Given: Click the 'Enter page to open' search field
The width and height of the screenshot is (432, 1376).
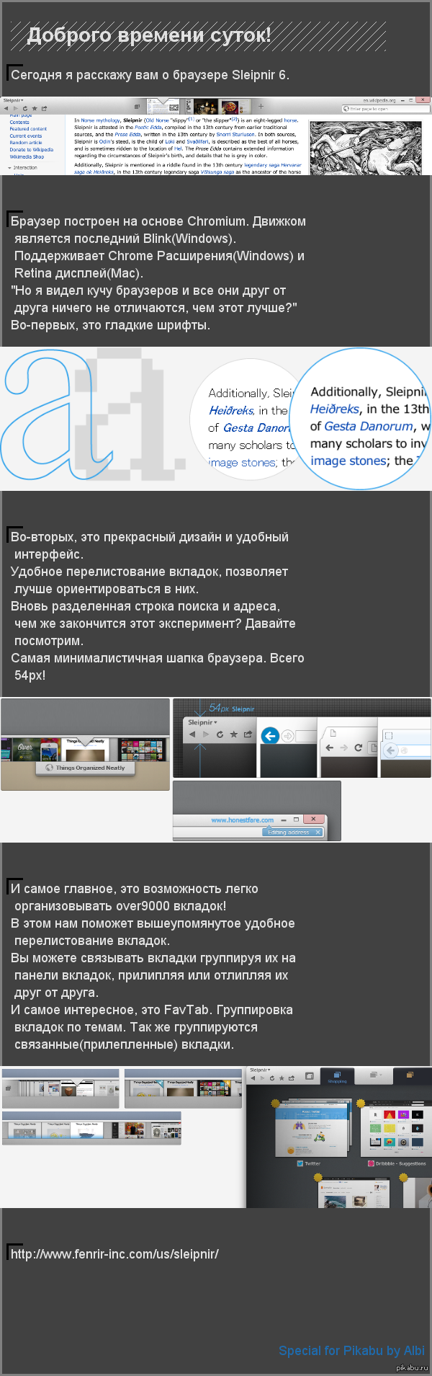Looking at the screenshot, I should (x=385, y=109).
